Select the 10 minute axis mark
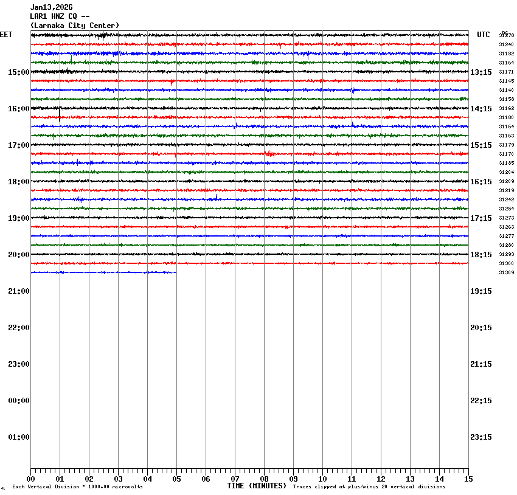 (322, 479)
